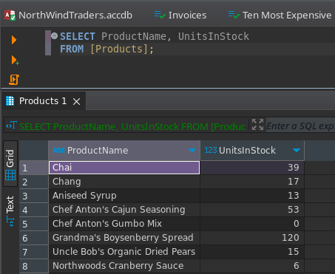Close the Products 1 result tab
The image size is (335, 274).
(77, 101)
